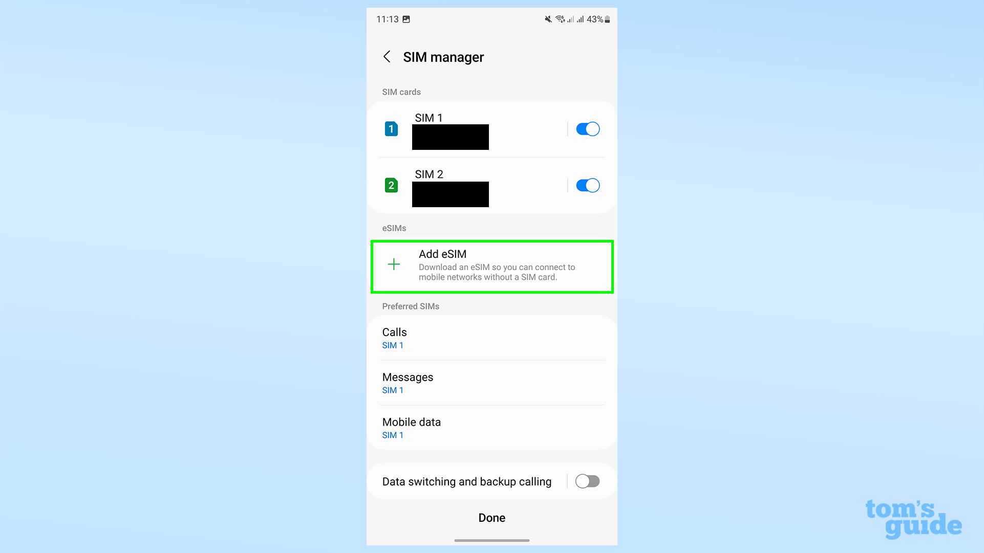Tap the back navigation arrow icon
The image size is (984, 553).
tap(387, 57)
